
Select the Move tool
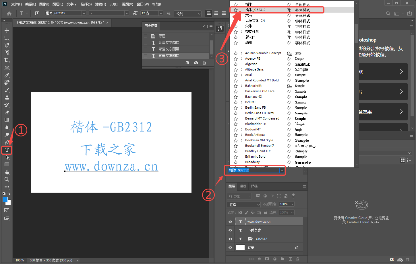pyautogui.click(x=7, y=30)
